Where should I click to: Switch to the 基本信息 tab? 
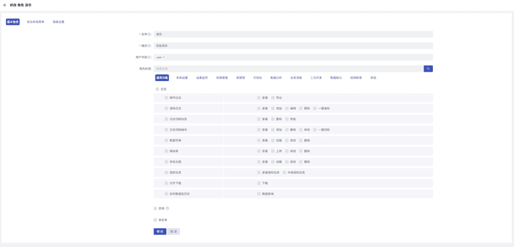(x=13, y=22)
